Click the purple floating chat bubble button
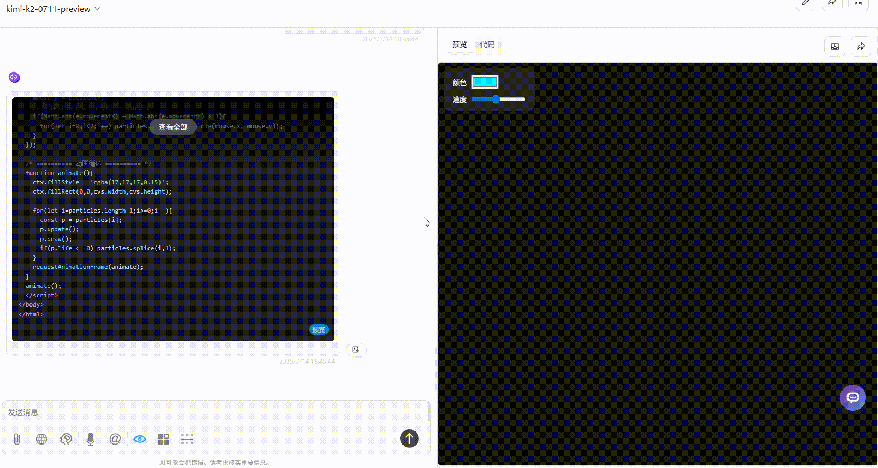Viewport: 878px width, 468px height. tap(853, 398)
